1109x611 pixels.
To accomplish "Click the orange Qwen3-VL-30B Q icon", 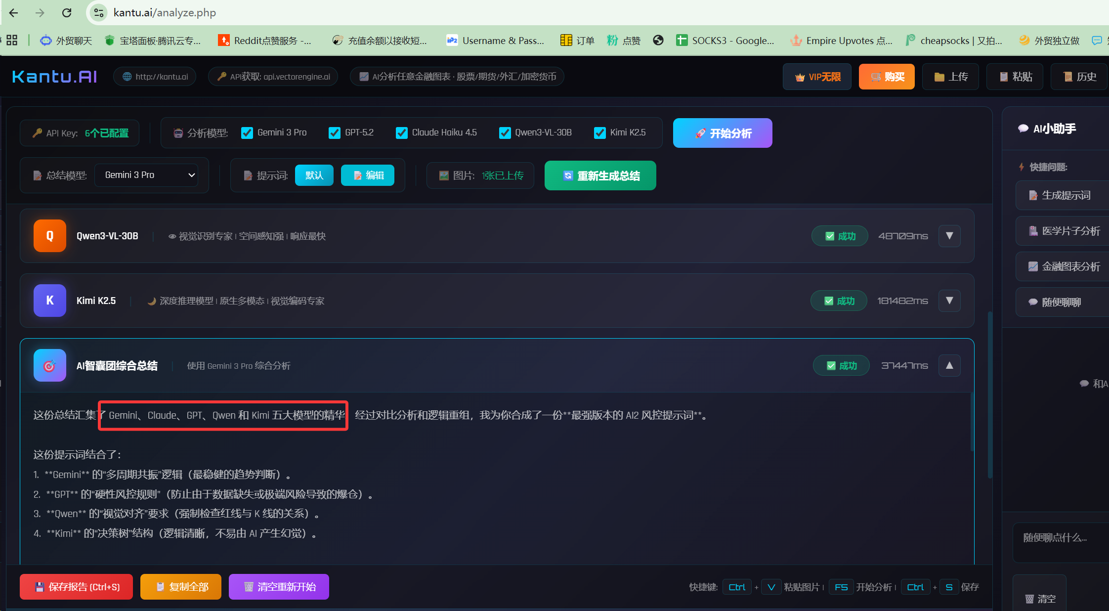I will (50, 236).
